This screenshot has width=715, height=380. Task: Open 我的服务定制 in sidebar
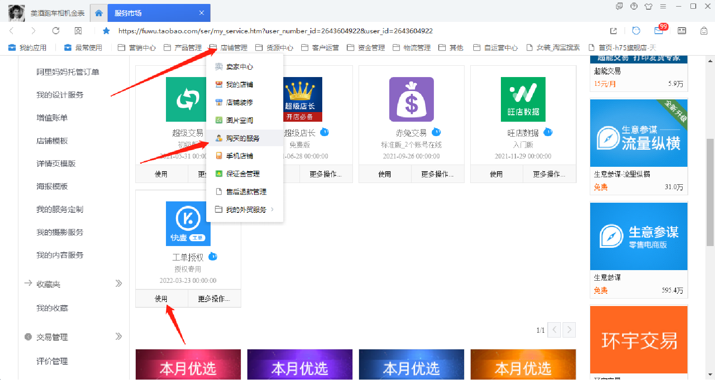pos(60,209)
